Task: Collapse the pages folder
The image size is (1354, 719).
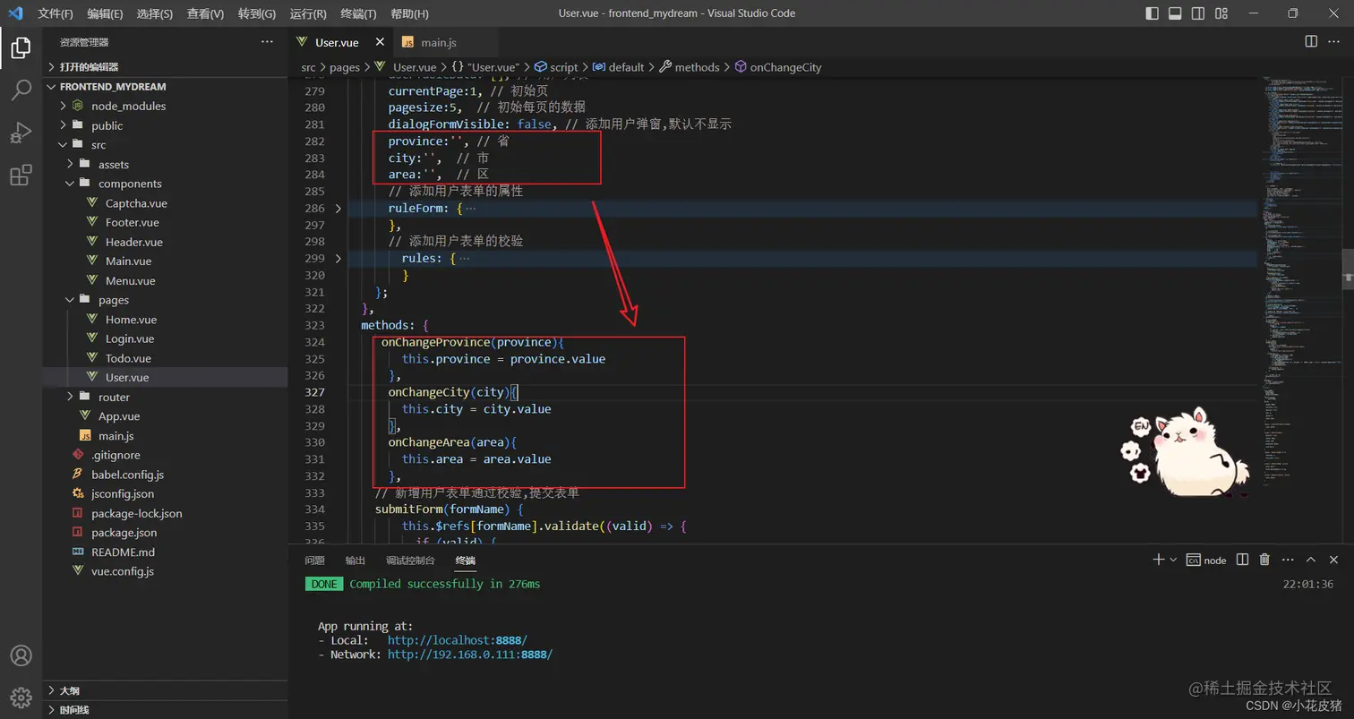Action: [x=165, y=300]
